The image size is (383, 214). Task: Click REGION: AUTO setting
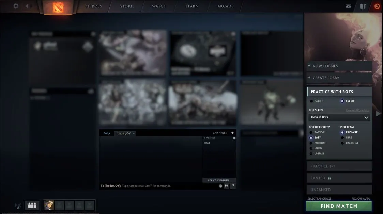[x=361, y=199]
